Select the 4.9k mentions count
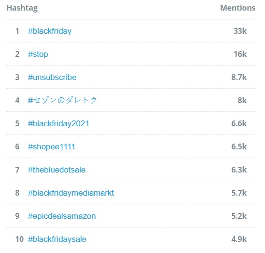Image resolution: width=265 pixels, height=253 pixels. click(x=239, y=240)
